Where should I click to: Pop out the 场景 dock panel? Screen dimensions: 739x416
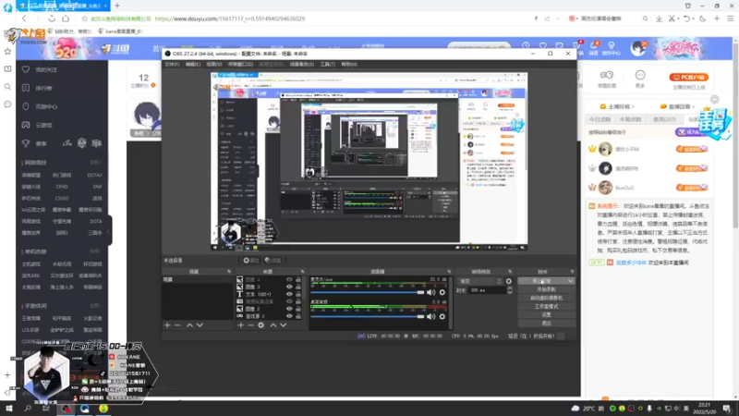click(228, 272)
